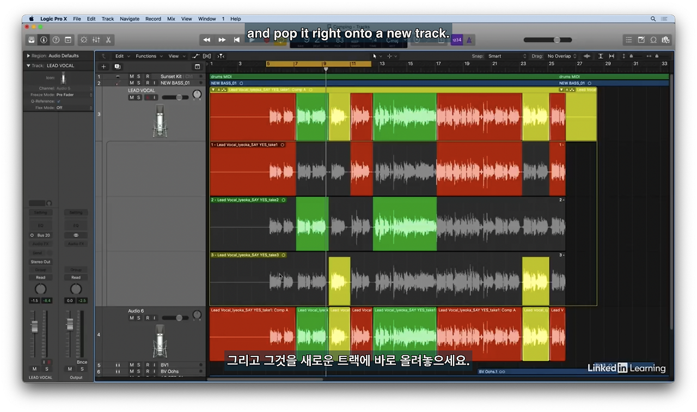697x412 pixels.
Task: Solo the LEAD VOCAL track
Action: click(138, 98)
